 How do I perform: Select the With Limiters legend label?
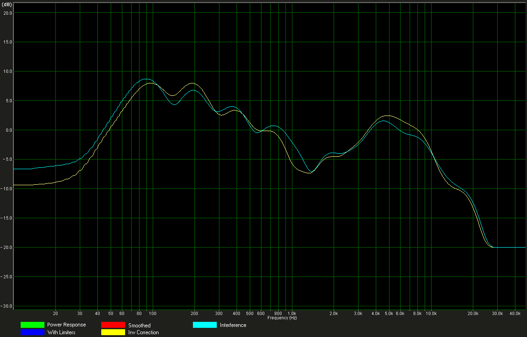[61, 332]
